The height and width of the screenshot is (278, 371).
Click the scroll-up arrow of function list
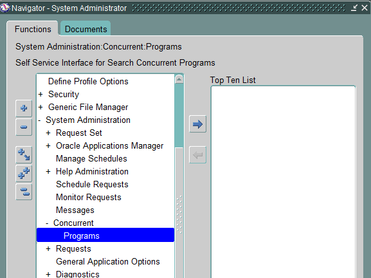(x=179, y=79)
